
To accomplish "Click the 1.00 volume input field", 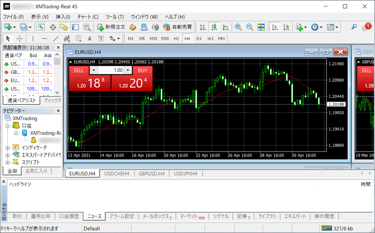I will (111, 70).
